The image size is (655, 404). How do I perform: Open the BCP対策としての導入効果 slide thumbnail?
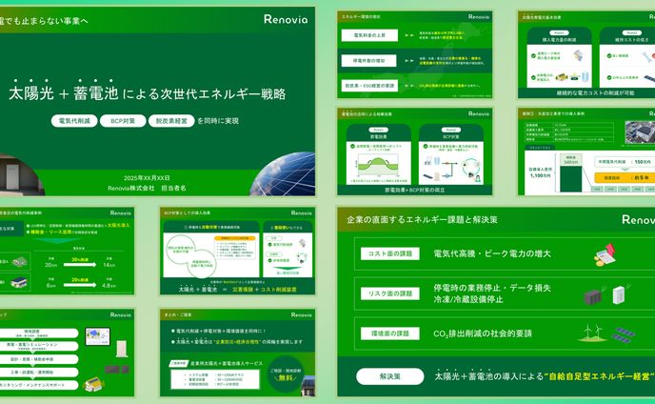pos(237,251)
